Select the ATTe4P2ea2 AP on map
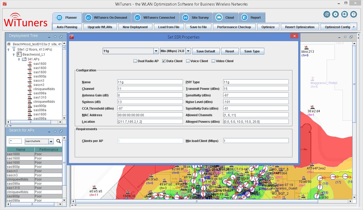 312,164
